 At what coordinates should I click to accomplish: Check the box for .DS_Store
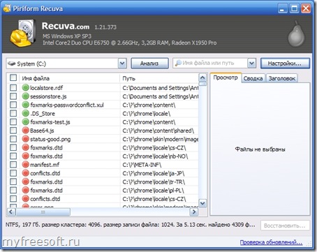click(x=13, y=113)
